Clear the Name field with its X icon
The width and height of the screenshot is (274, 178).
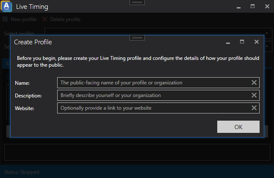pos(254,83)
